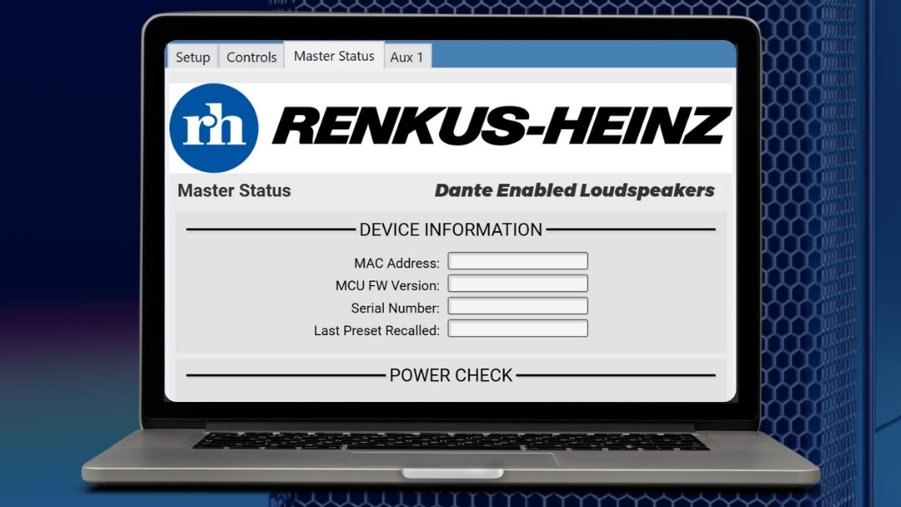Click the 'DEVICE INFORMATION' section title

[450, 229]
